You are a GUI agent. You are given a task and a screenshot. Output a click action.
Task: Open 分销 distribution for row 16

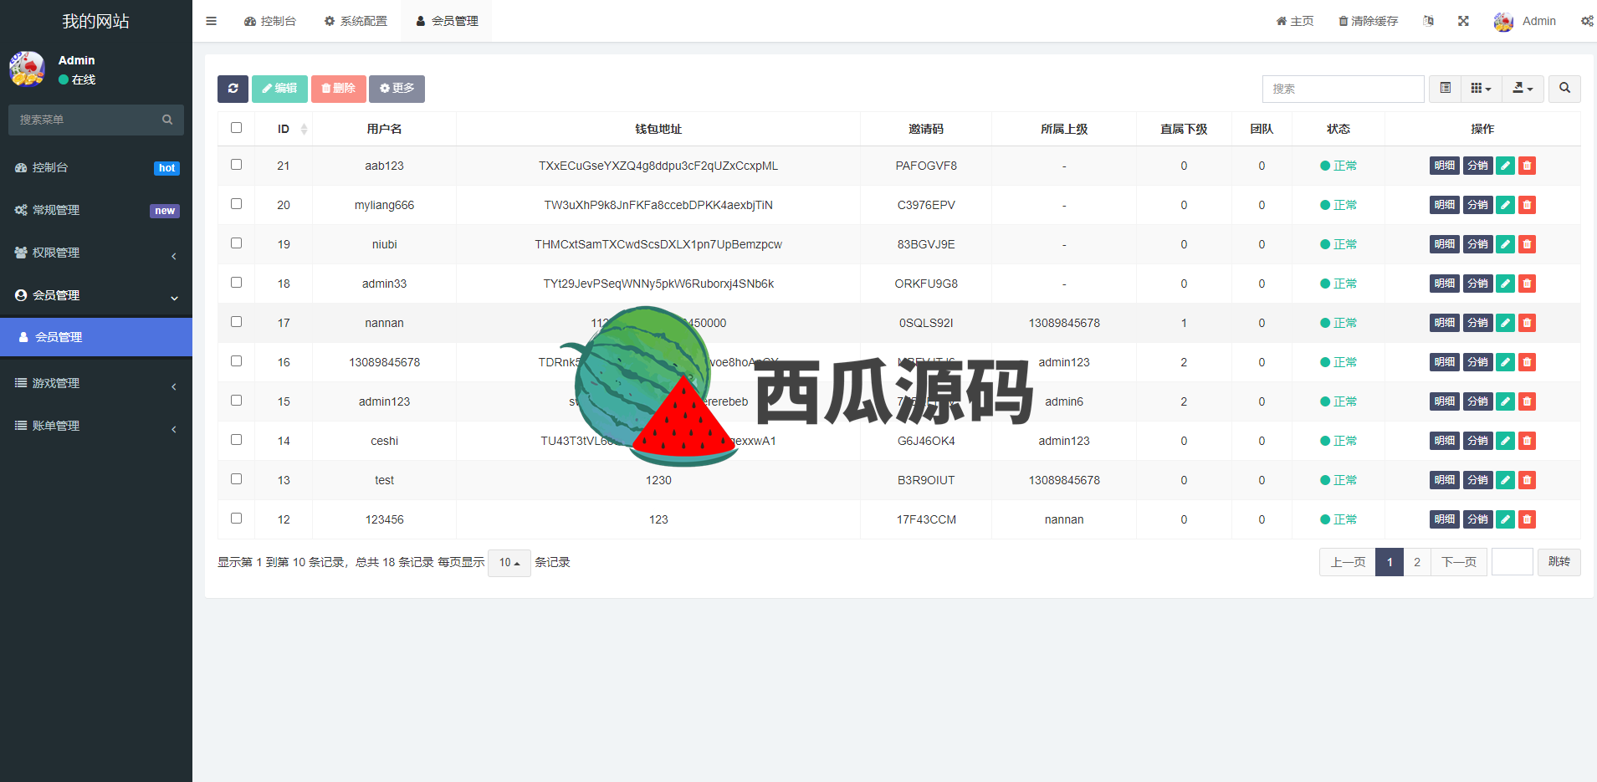tap(1477, 362)
